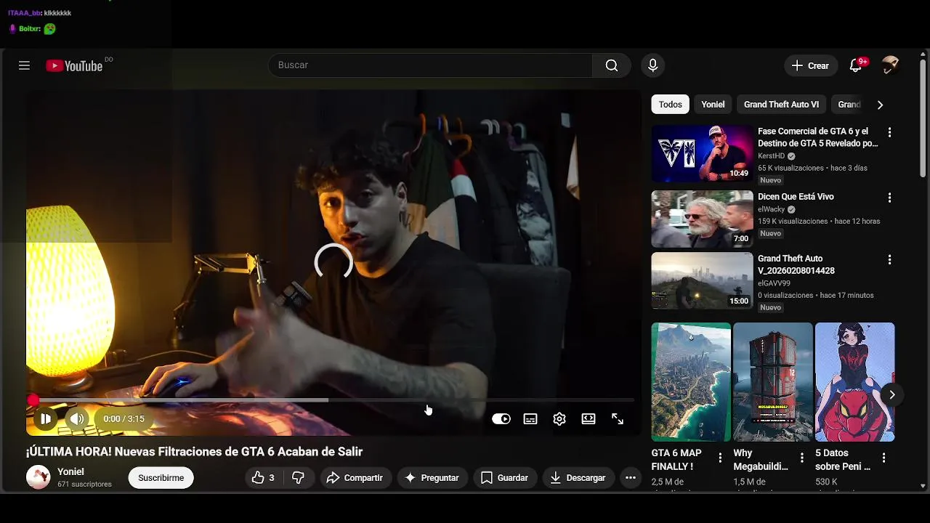This screenshot has width=930, height=523.
Task: Select the Todos filter chip
Action: point(670,105)
